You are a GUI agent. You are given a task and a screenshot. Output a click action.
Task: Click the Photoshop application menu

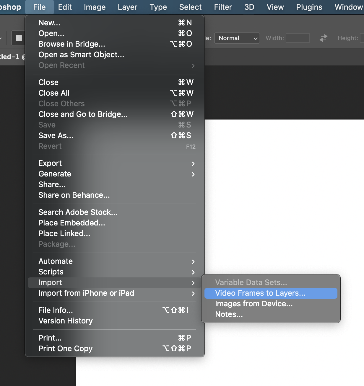tap(11, 7)
